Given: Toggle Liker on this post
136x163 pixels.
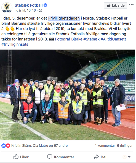Looking at the screenshot, I should point(21,157).
